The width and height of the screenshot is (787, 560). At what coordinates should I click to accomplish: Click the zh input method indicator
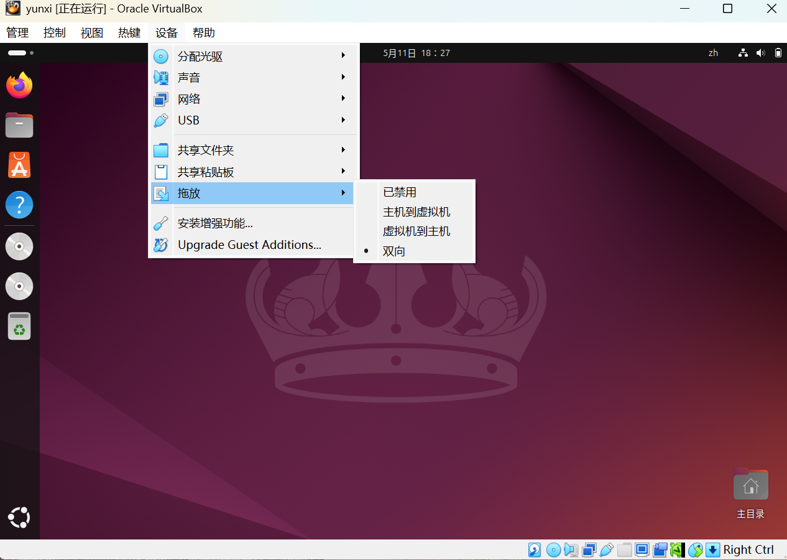[x=713, y=53]
